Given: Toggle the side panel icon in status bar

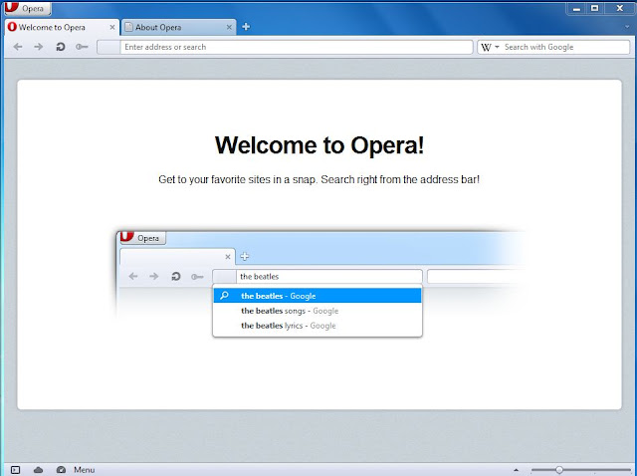Looking at the screenshot, I should (x=15, y=470).
